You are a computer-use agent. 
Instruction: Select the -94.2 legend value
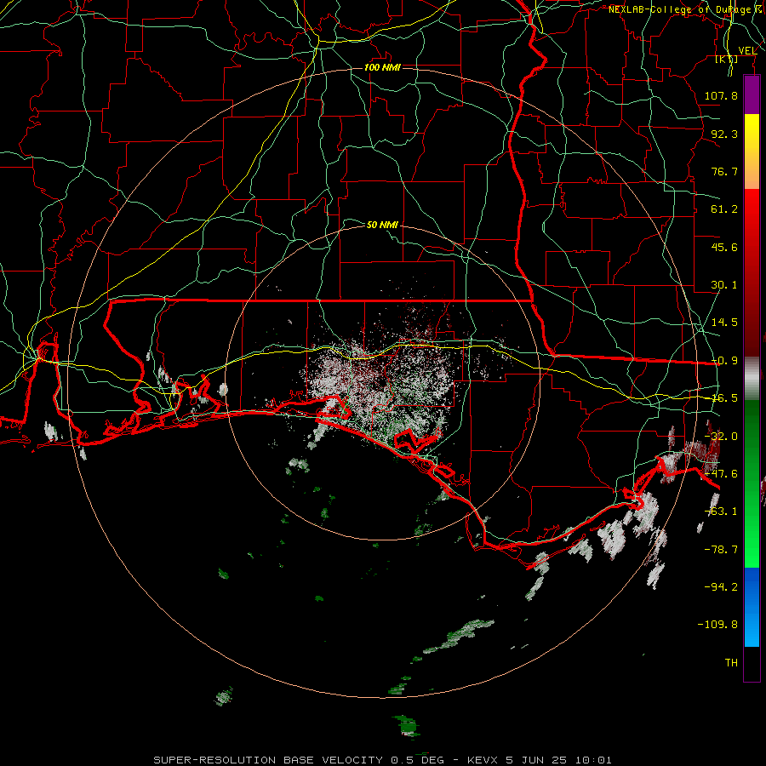[x=721, y=586]
